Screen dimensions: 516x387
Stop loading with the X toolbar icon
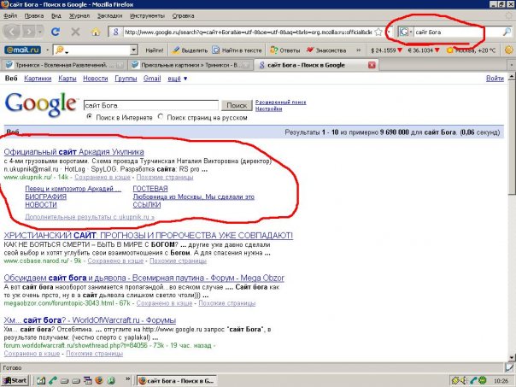click(x=76, y=32)
